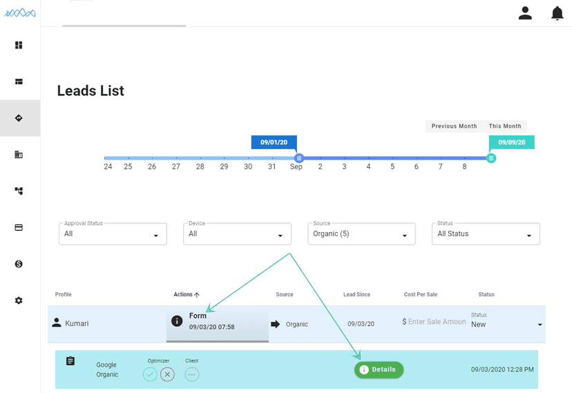Click the leads diamond icon in sidebar

(x=19, y=118)
